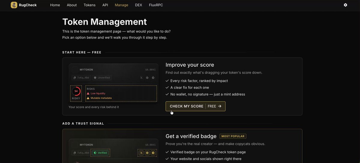Click Telegram icon in Improve your score preview

pos(153,78)
